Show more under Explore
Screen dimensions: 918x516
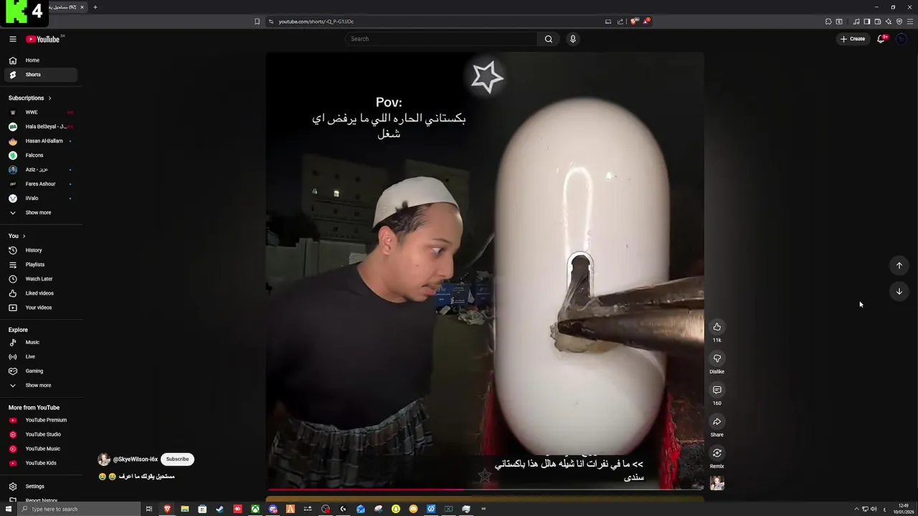[38, 385]
